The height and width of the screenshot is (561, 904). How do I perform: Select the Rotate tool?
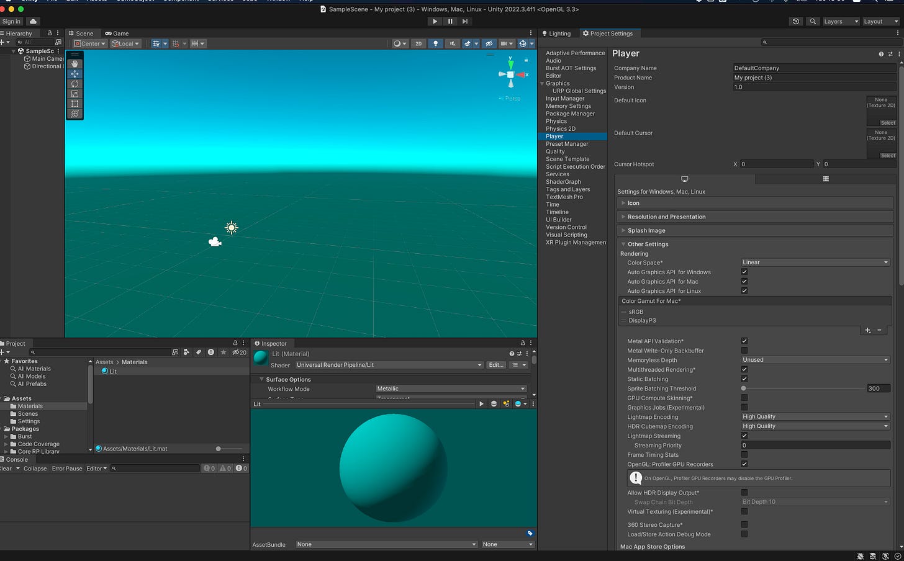[x=75, y=84]
